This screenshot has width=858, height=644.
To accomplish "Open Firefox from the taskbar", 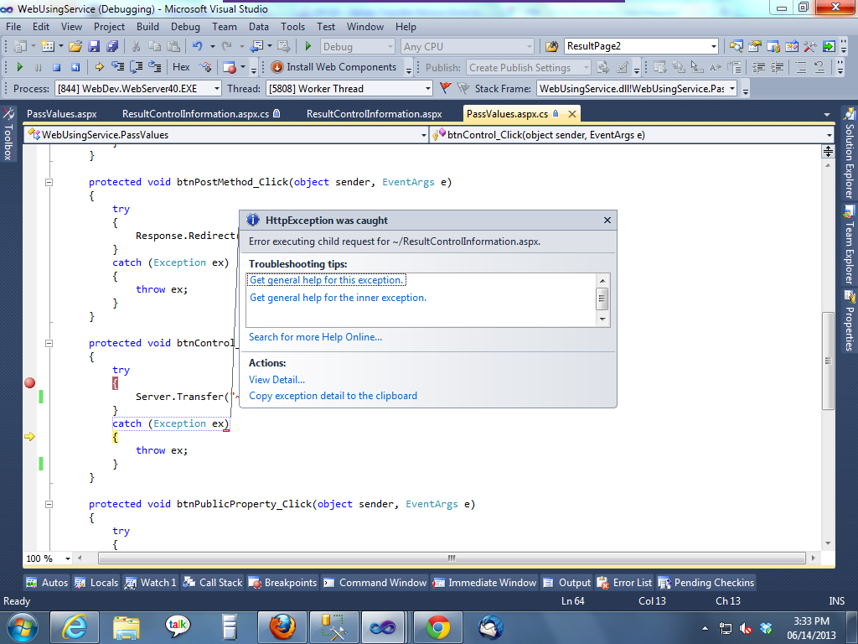I will point(282,627).
